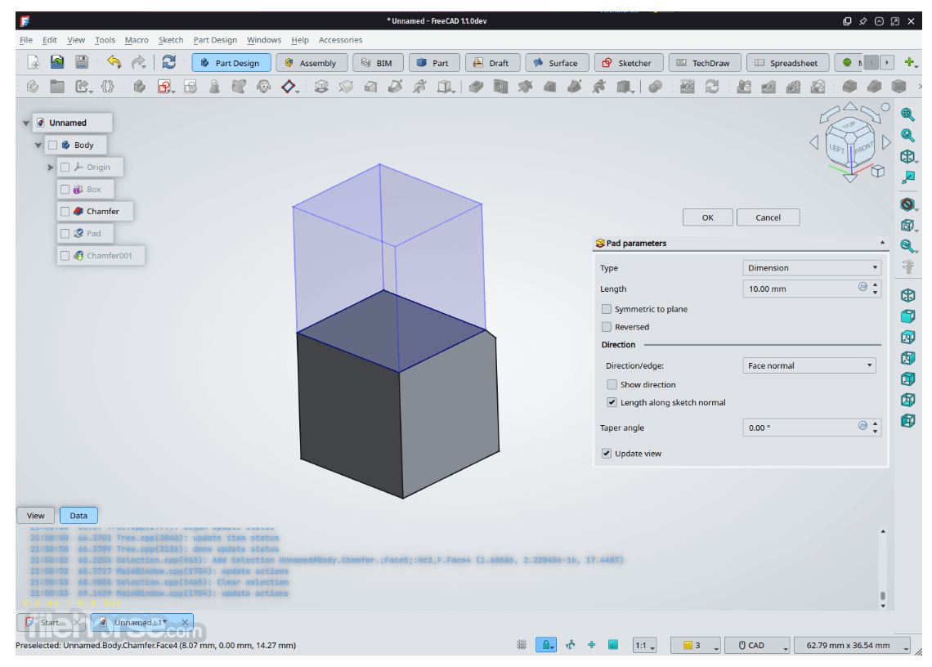Uncheck the Update view checkbox
932x667 pixels.
(607, 454)
